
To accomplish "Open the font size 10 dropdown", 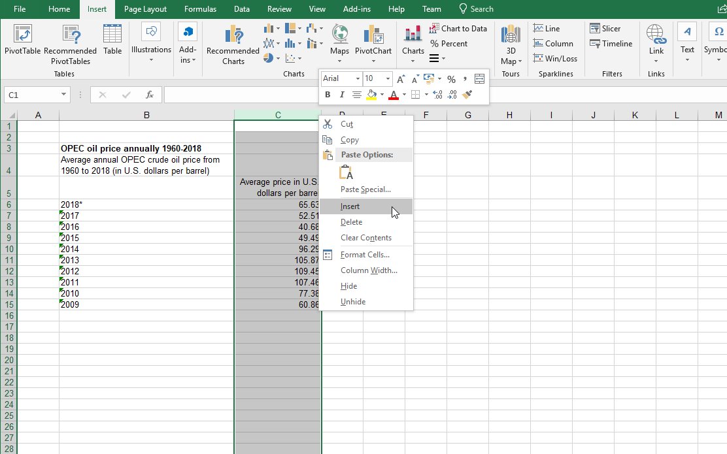I will pyautogui.click(x=388, y=79).
